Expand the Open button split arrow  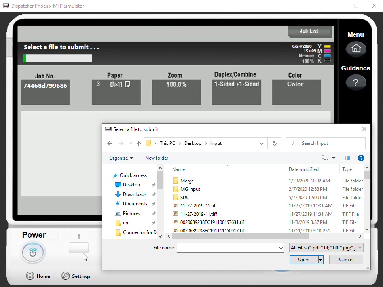pos(321,260)
